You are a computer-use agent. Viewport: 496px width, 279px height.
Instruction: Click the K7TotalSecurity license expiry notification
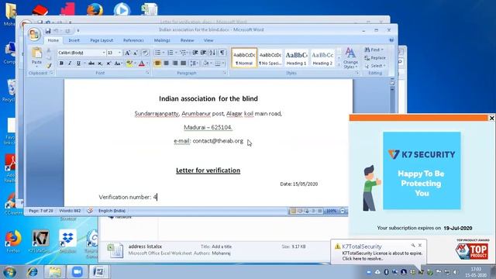(378, 252)
